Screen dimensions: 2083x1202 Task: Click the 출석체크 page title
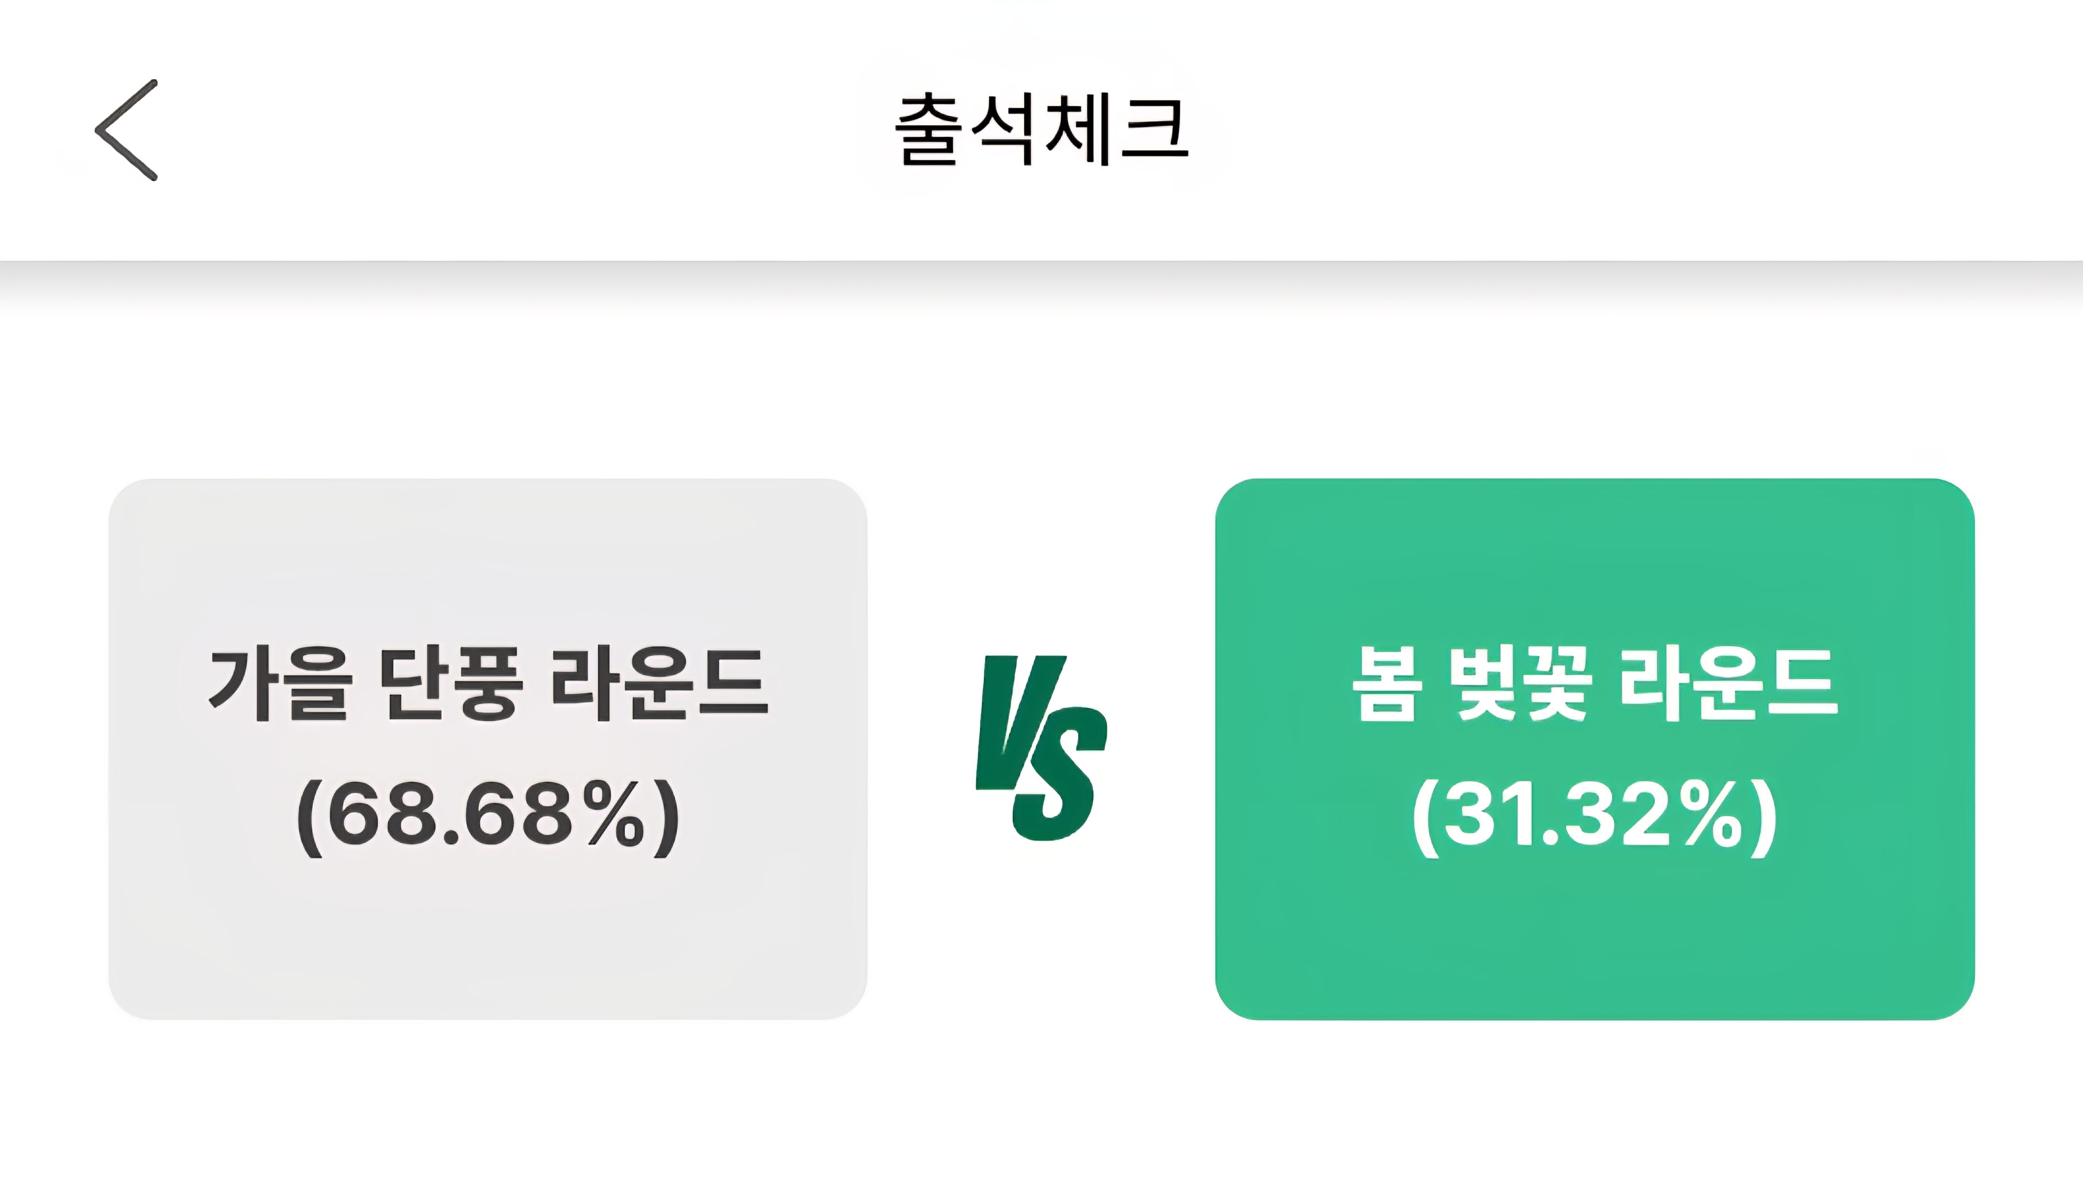1041,130
